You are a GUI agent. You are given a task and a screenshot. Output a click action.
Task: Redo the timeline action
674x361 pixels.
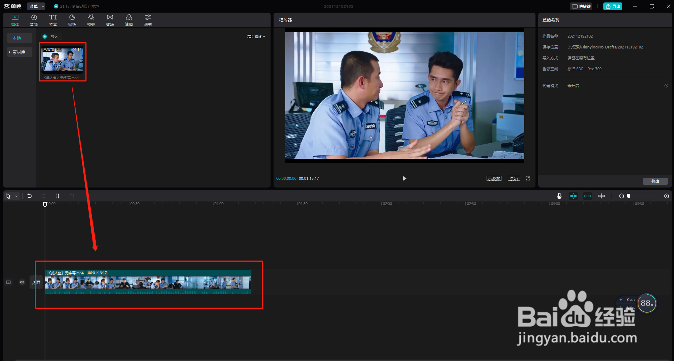click(x=44, y=196)
